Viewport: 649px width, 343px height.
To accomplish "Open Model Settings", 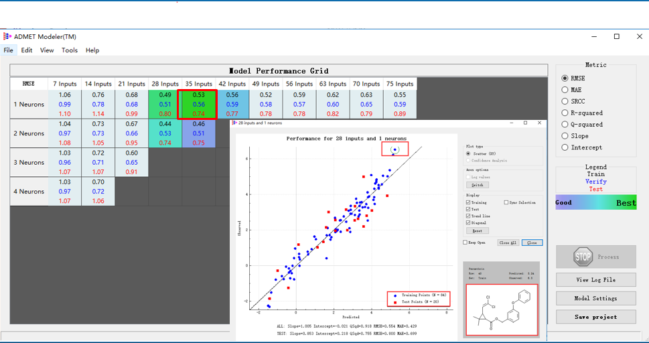I will pos(595,298).
